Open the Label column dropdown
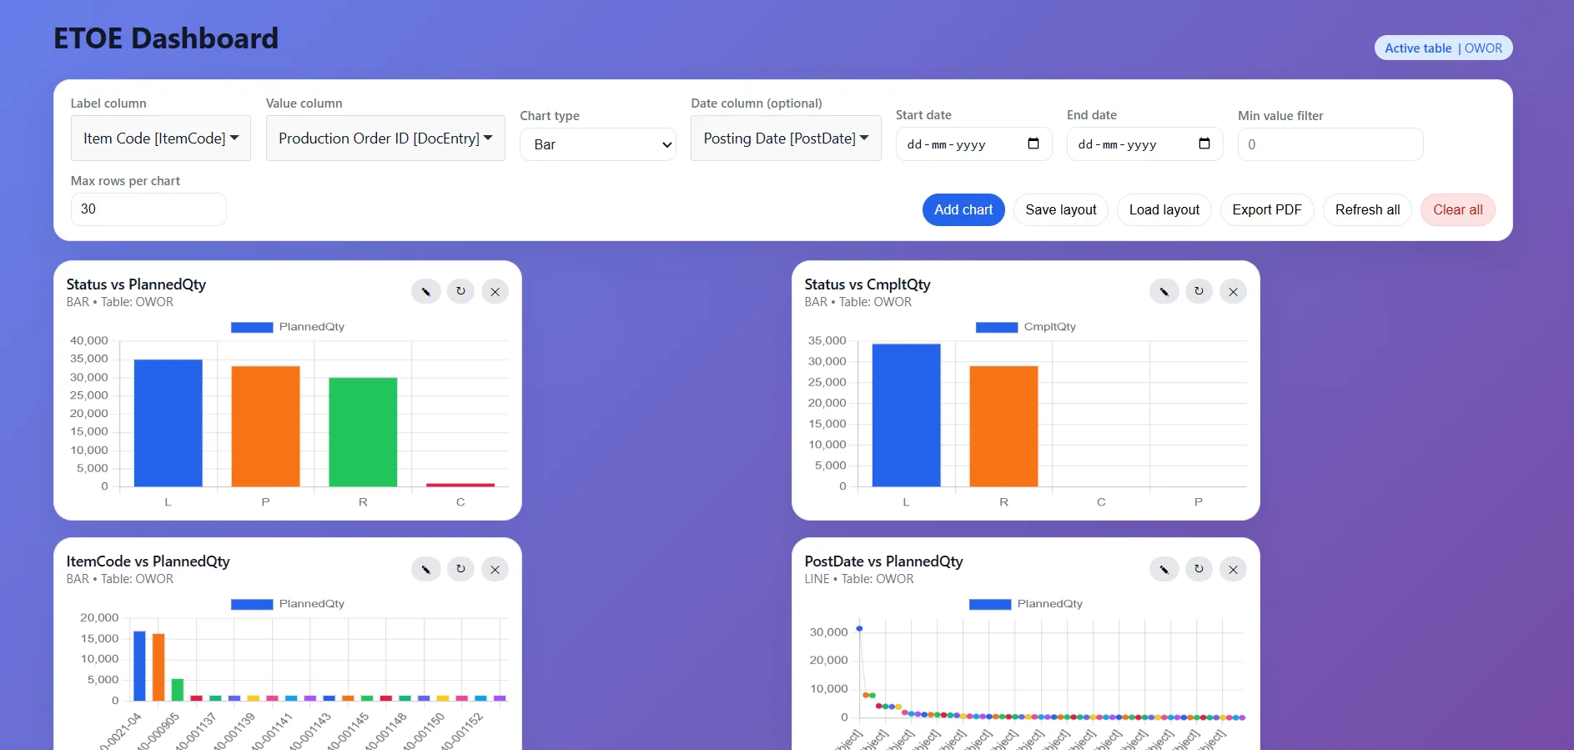The height and width of the screenshot is (750, 1574). click(x=161, y=138)
